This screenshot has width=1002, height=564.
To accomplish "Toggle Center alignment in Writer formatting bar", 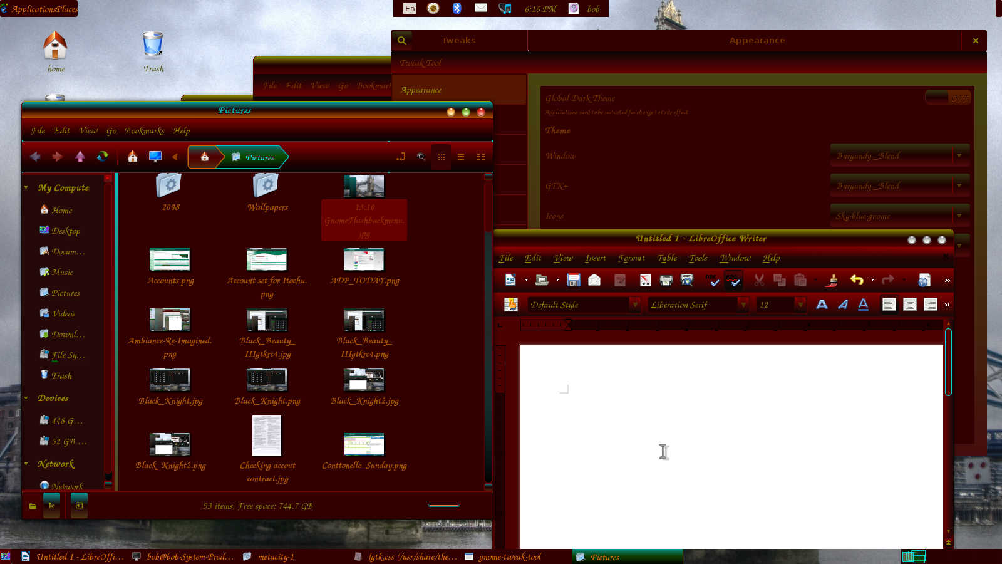I will point(910,305).
